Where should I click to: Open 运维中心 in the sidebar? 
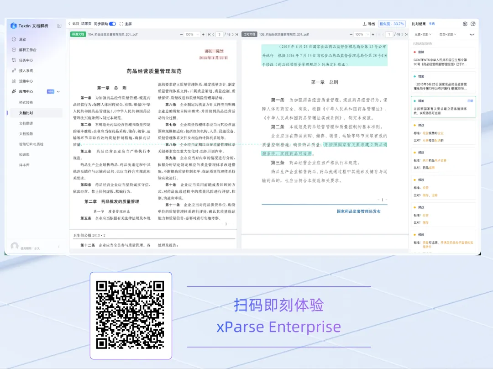[26, 81]
